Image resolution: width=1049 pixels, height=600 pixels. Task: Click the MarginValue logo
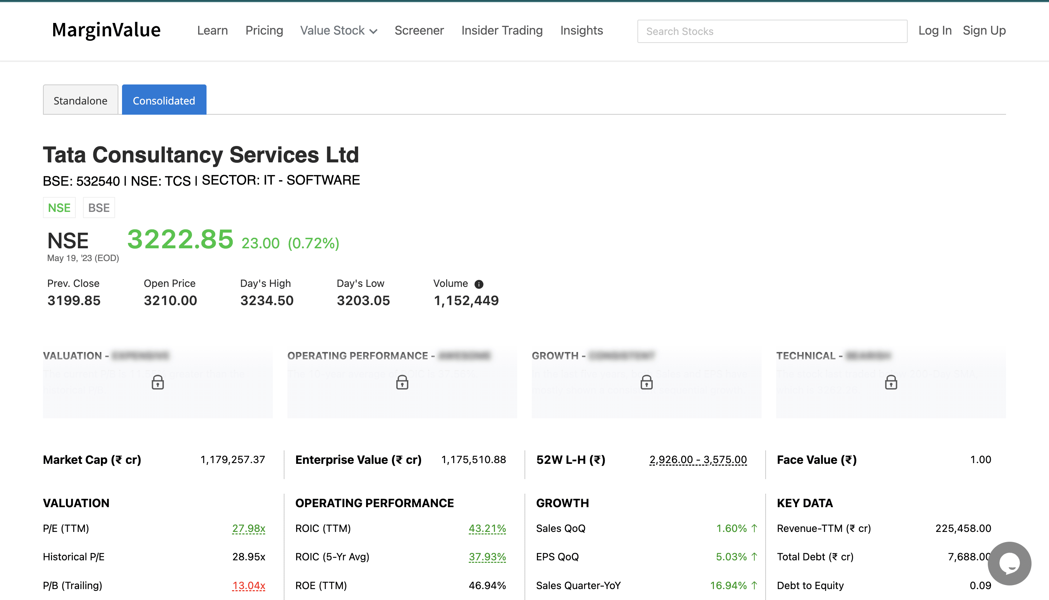coord(106,31)
